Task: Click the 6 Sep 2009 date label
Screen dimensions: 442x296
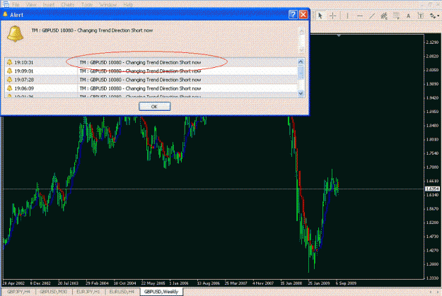Action: (346, 283)
